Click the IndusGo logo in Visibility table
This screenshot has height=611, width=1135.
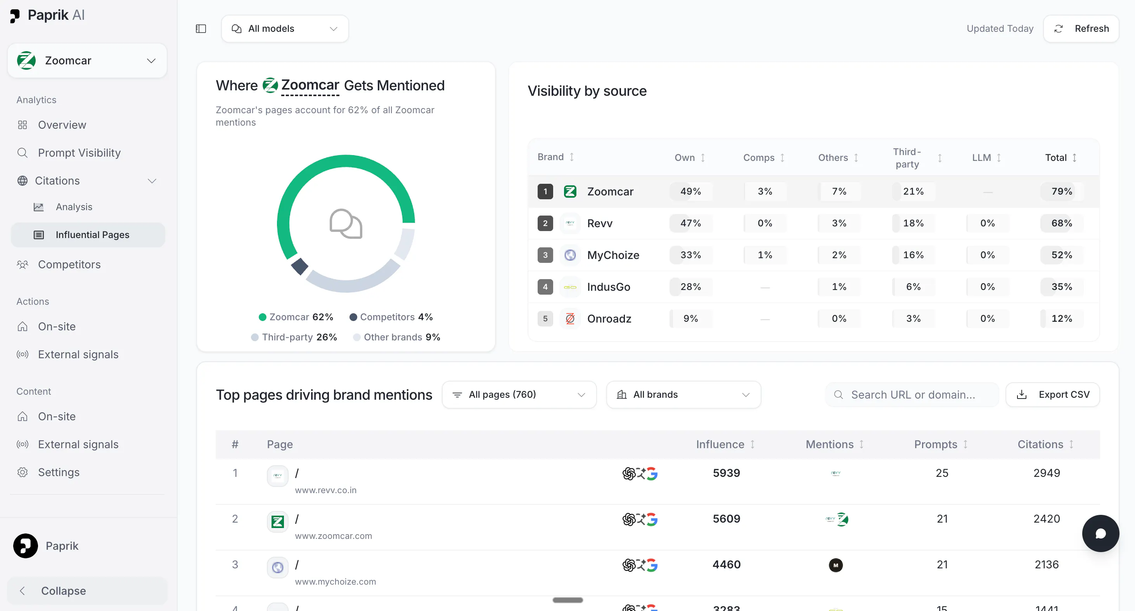pos(570,287)
